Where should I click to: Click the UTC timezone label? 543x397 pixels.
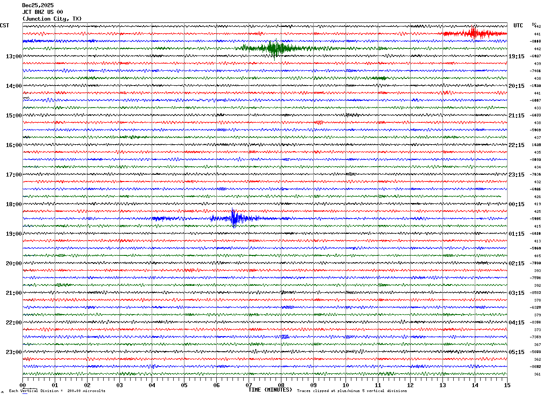[518, 26]
